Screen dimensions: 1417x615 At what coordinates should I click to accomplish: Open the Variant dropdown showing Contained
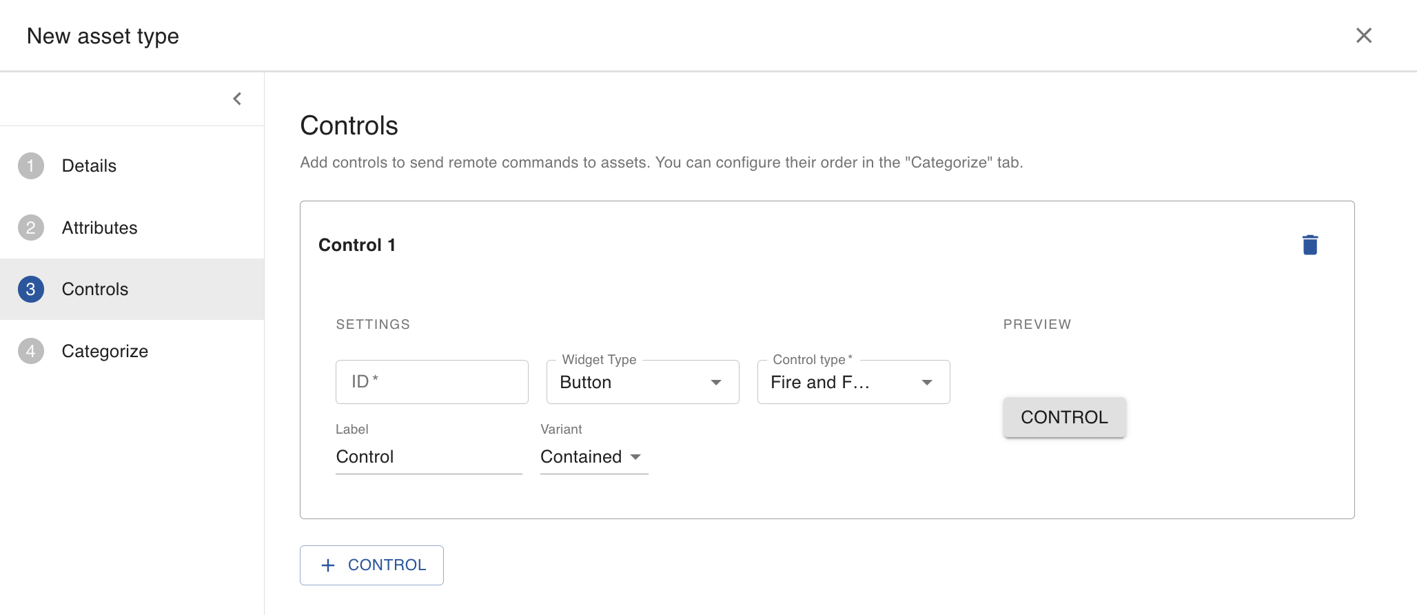pos(593,456)
